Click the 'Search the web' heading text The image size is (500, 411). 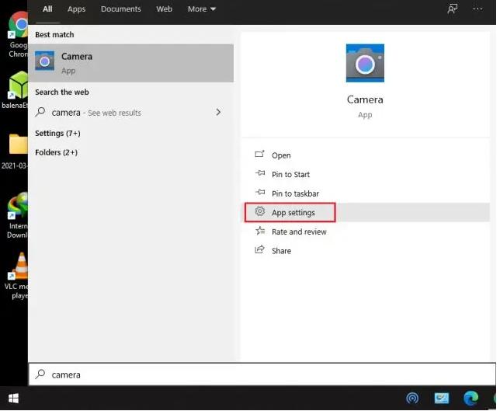coord(62,92)
